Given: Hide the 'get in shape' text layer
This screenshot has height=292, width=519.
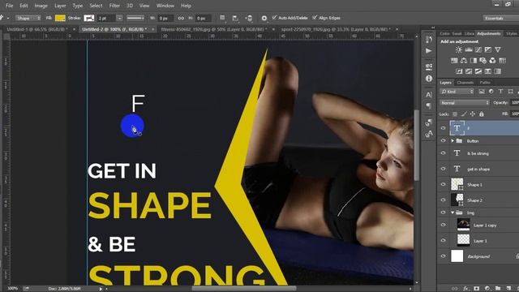Looking at the screenshot, I should 443,169.
